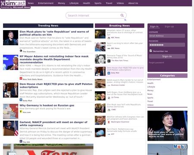Open the Health menu item
Image resolution: width=194 pixels, height=155 pixels.
87,3
